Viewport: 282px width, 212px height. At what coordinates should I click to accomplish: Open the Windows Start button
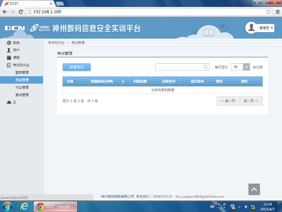(x=7, y=206)
